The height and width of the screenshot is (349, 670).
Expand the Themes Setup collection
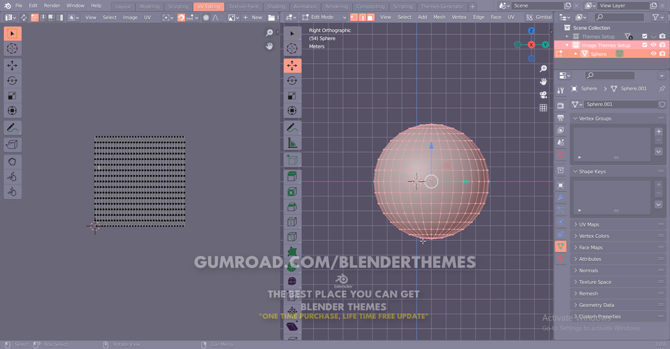pos(567,36)
